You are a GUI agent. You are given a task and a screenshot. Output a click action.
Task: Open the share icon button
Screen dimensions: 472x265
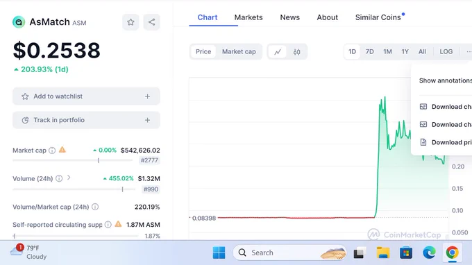152,22
